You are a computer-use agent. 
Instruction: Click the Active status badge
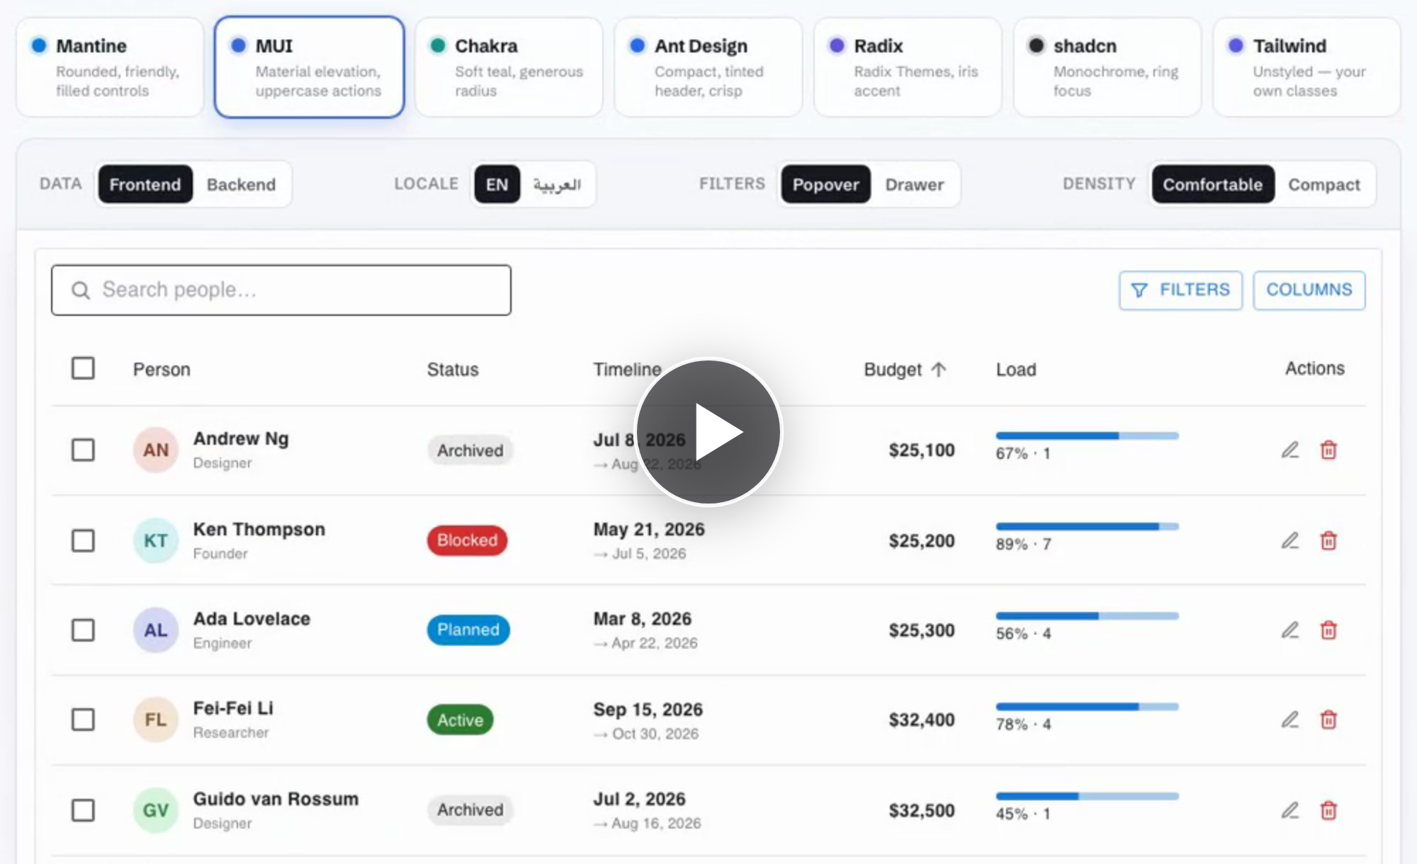pos(460,720)
